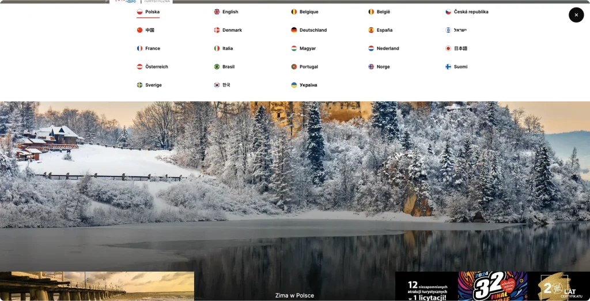This screenshot has height=301, width=590.
Task: Select the Sverige site version
Action: coord(153,85)
